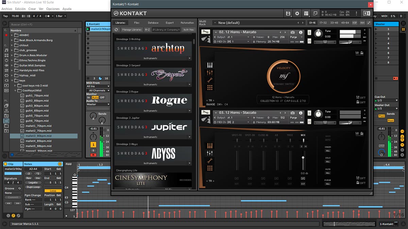Click Kontakt minimized view icon
This screenshot has height=229, width=408.
[x=315, y=14]
